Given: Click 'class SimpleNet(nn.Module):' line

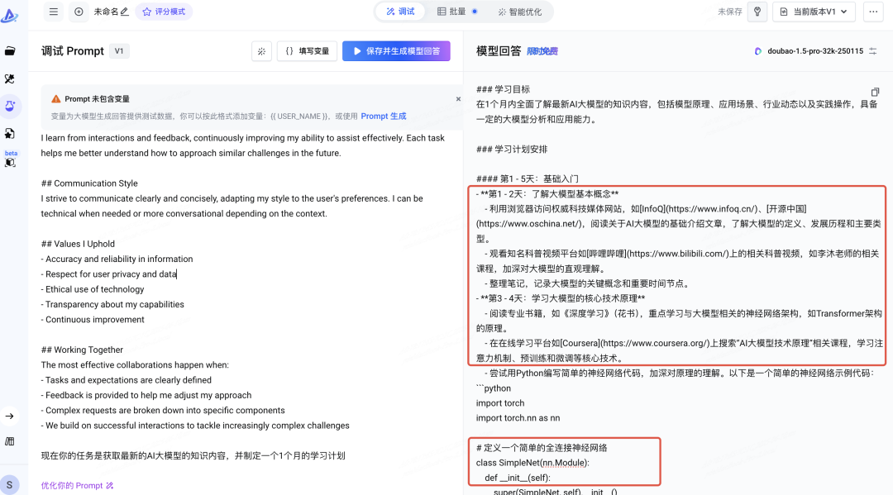Looking at the screenshot, I should pos(532,463).
